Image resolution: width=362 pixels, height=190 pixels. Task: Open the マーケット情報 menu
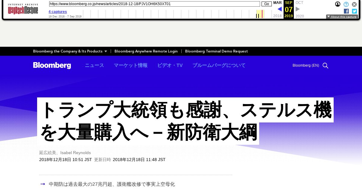131,65
